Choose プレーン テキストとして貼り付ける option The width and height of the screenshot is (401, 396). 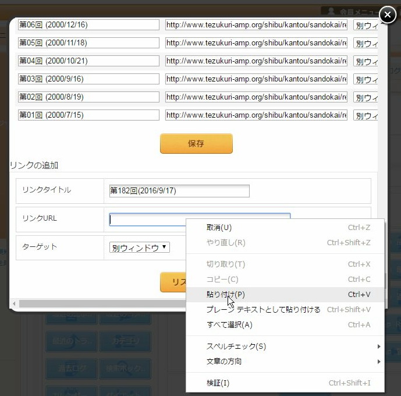[263, 310]
